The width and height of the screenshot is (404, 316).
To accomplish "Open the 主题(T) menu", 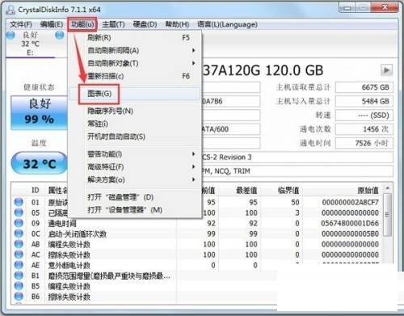I will pyautogui.click(x=113, y=24).
